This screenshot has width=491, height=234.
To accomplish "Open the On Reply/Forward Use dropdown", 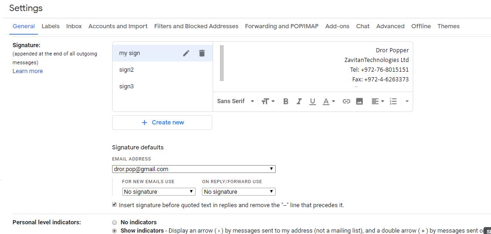I will (x=239, y=191).
